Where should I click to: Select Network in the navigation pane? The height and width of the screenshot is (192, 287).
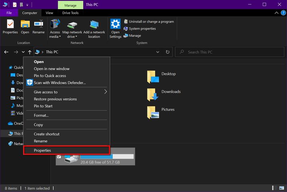[16, 144]
